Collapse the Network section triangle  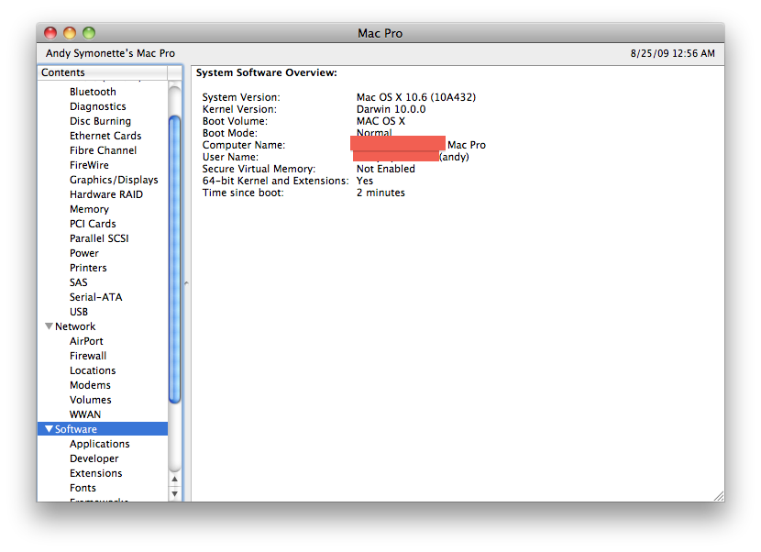click(x=49, y=326)
